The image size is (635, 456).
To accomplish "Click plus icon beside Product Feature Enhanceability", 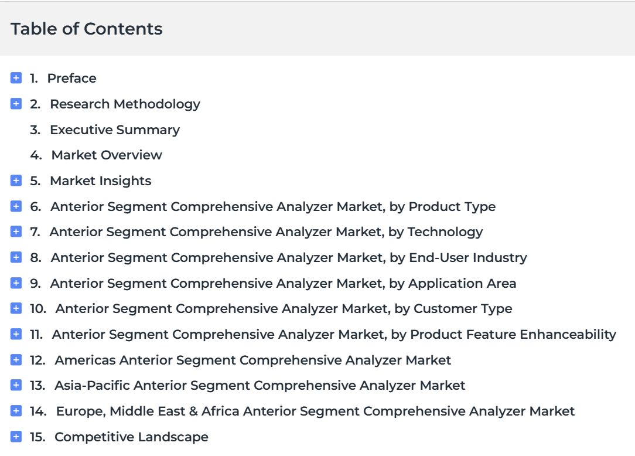I will pyautogui.click(x=16, y=334).
